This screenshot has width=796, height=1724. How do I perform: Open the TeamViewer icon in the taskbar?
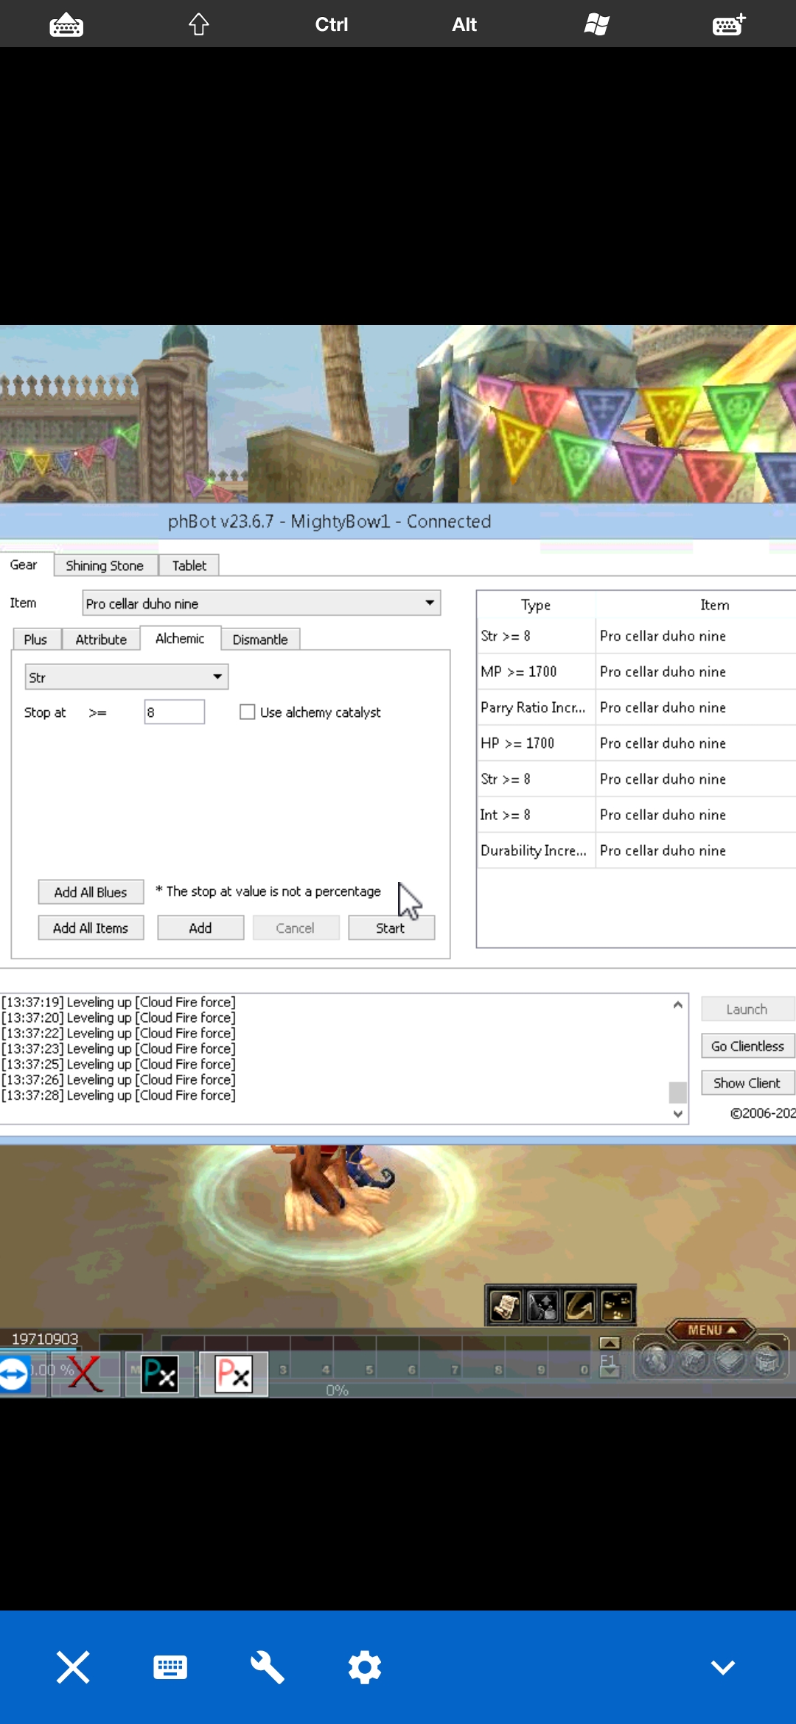click(14, 1374)
